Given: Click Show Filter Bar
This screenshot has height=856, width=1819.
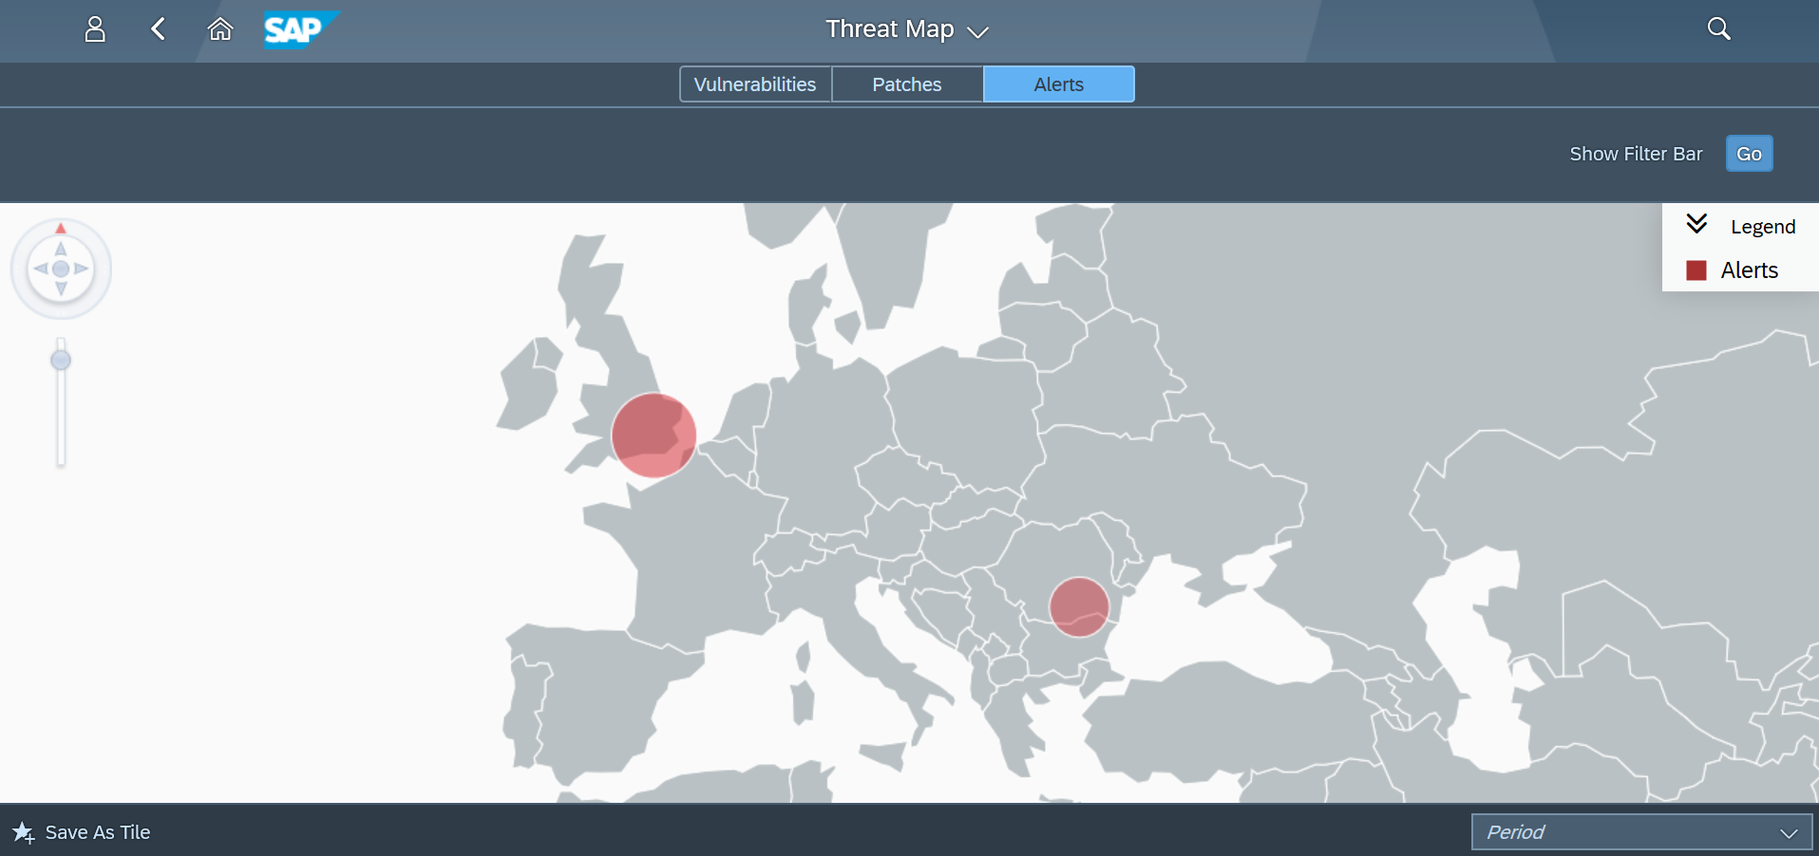Looking at the screenshot, I should coord(1636,154).
